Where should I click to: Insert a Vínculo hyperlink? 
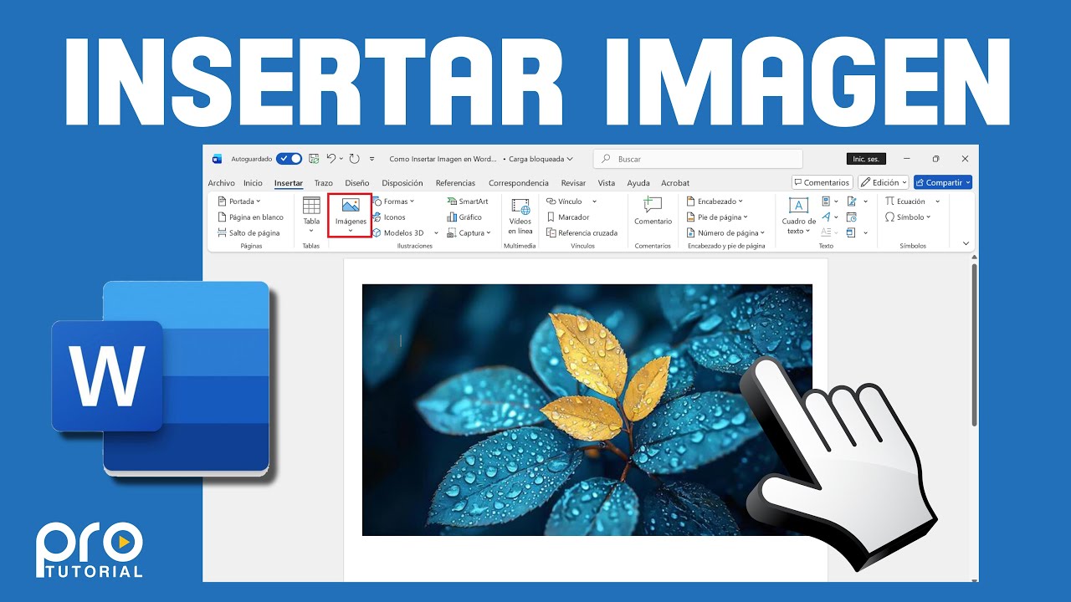[x=564, y=202]
